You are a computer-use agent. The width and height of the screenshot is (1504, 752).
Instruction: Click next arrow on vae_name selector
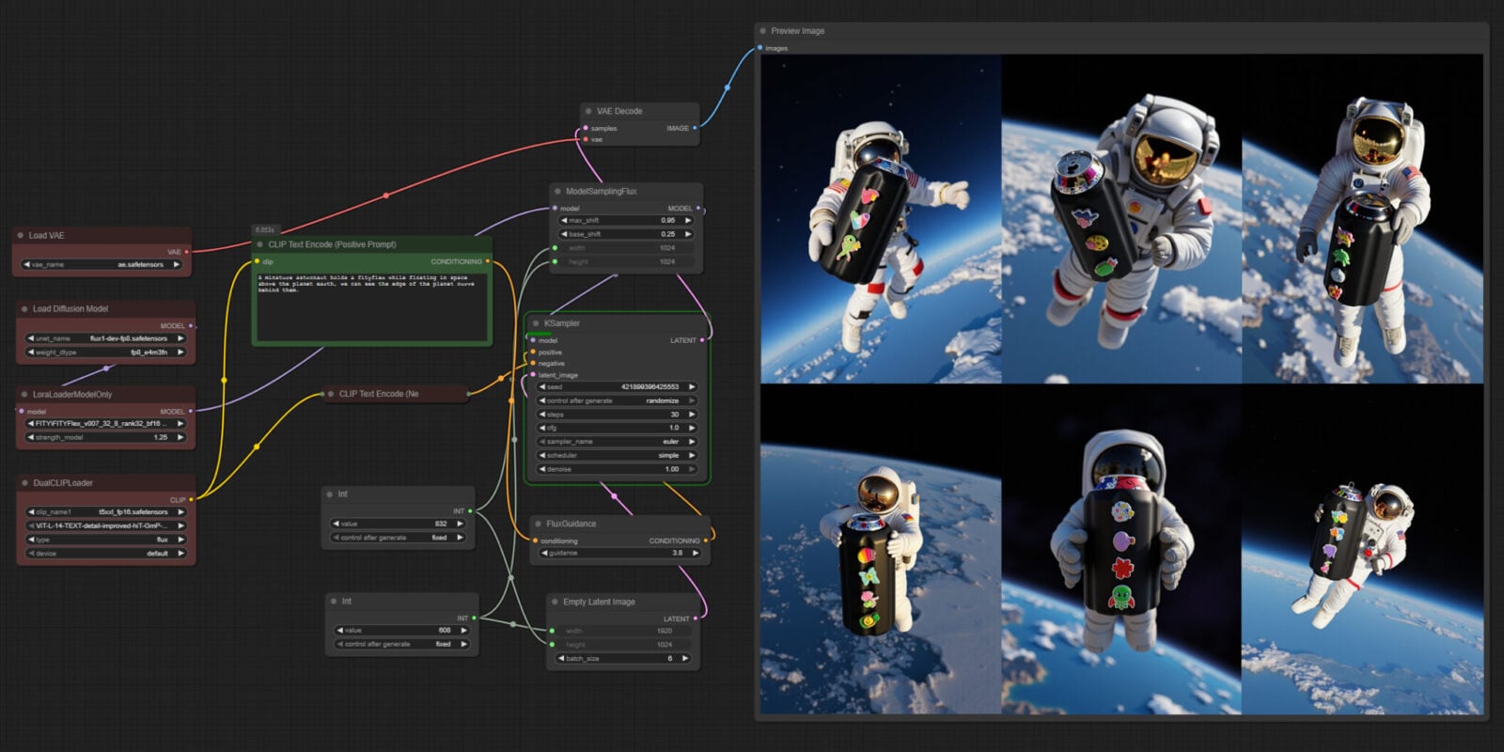coord(177,265)
